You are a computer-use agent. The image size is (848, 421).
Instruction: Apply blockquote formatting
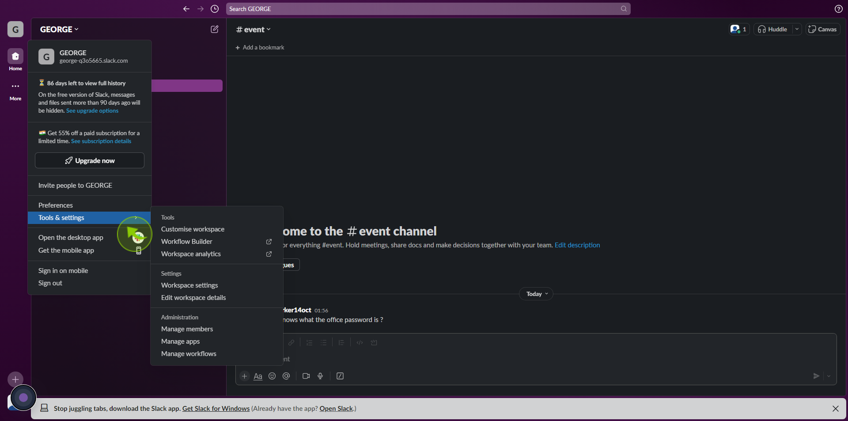tap(341, 342)
